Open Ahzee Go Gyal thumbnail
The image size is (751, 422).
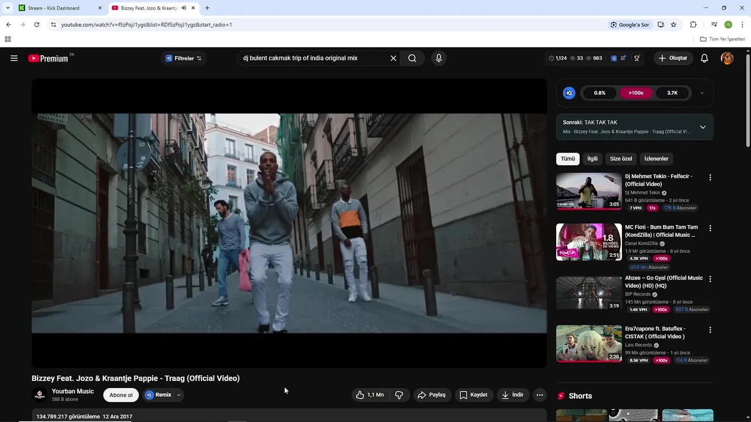coord(588,292)
